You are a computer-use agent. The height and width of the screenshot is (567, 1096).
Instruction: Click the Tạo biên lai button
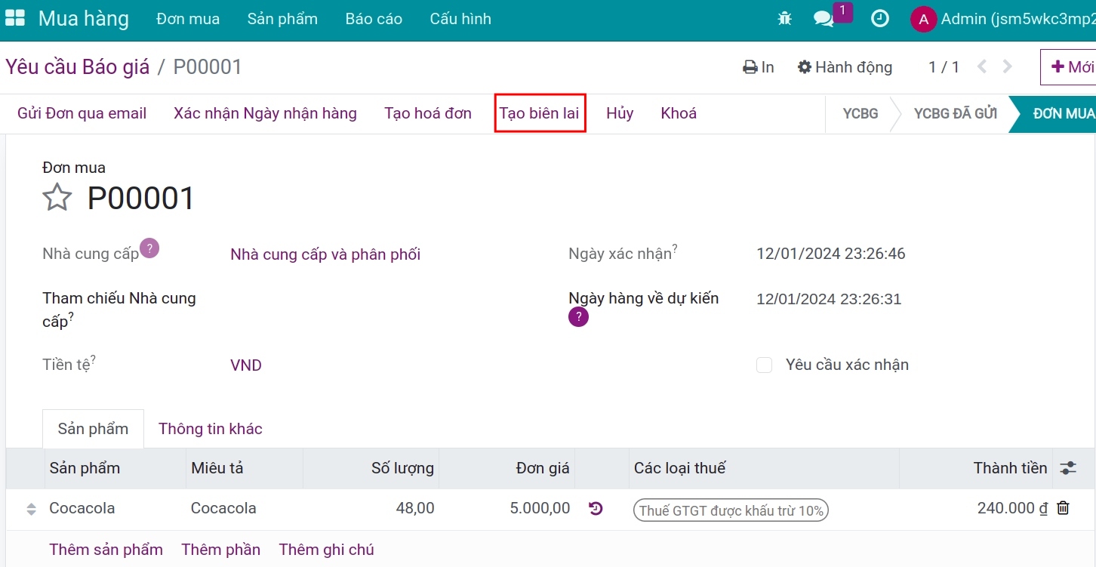tap(540, 113)
